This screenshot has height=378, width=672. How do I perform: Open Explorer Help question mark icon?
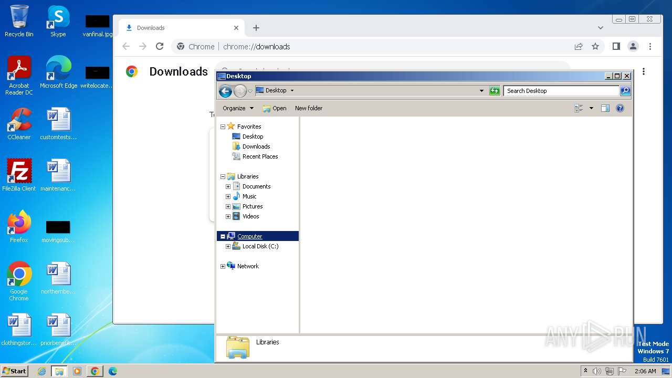pyautogui.click(x=620, y=108)
